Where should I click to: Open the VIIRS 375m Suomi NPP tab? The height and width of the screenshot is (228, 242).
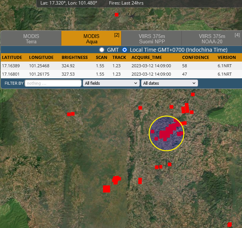point(152,39)
